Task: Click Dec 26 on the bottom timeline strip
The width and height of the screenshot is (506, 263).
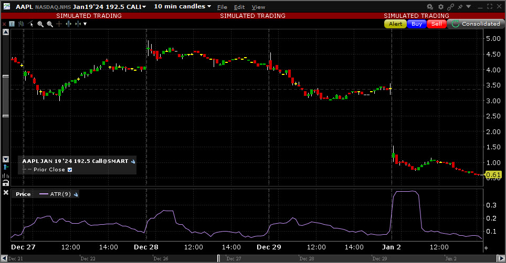Action: 161,258
